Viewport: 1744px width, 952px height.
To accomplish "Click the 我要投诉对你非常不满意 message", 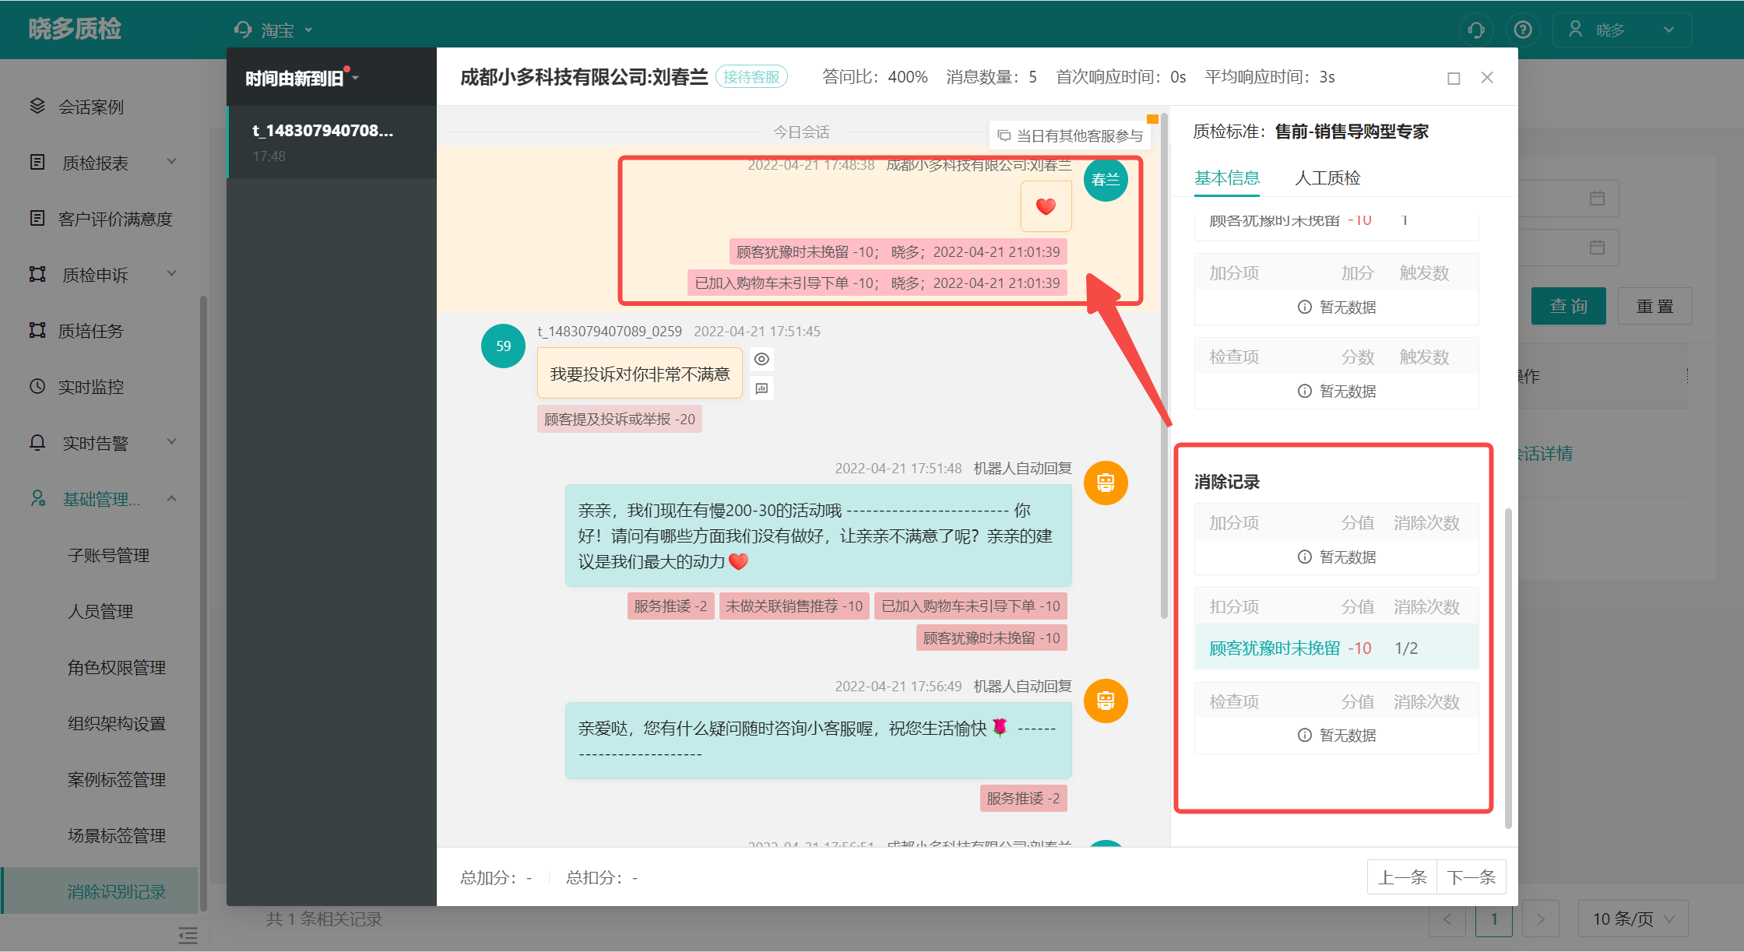I will [640, 374].
